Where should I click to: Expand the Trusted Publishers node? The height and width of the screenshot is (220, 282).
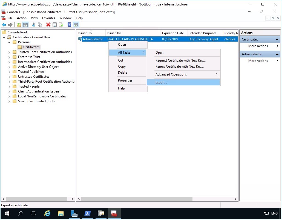click(9, 72)
